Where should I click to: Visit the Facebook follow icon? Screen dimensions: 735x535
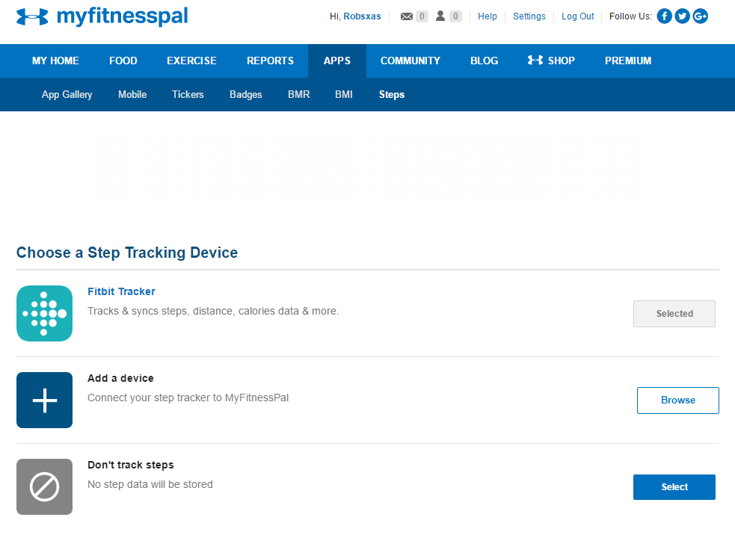click(x=664, y=16)
